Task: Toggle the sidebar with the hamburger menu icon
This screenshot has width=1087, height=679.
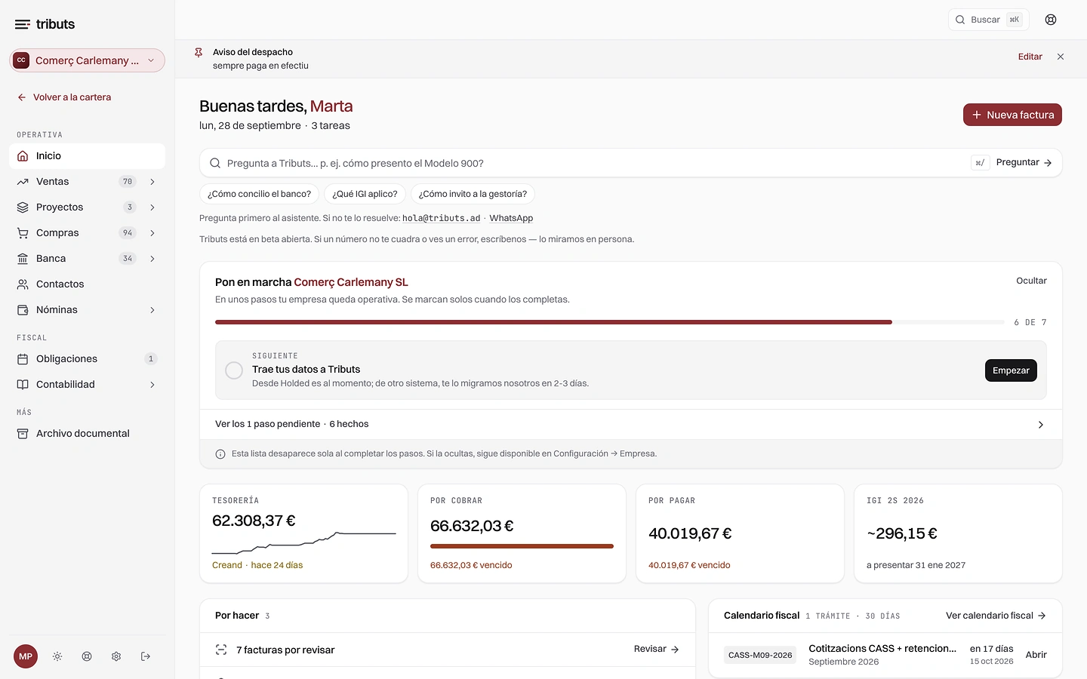Action: tap(23, 24)
